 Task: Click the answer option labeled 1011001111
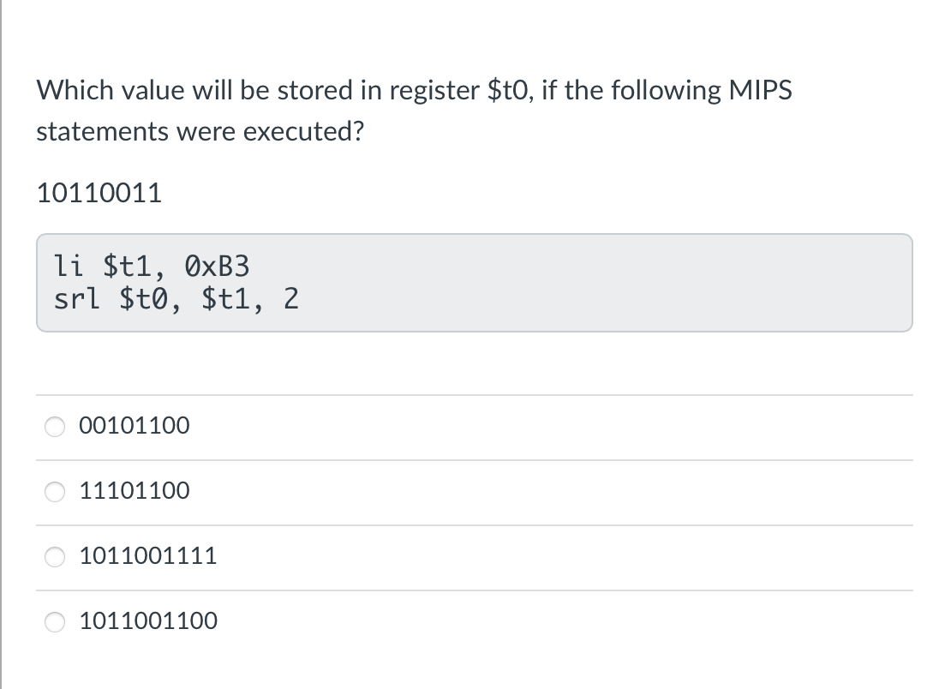pyautogui.click(x=147, y=555)
